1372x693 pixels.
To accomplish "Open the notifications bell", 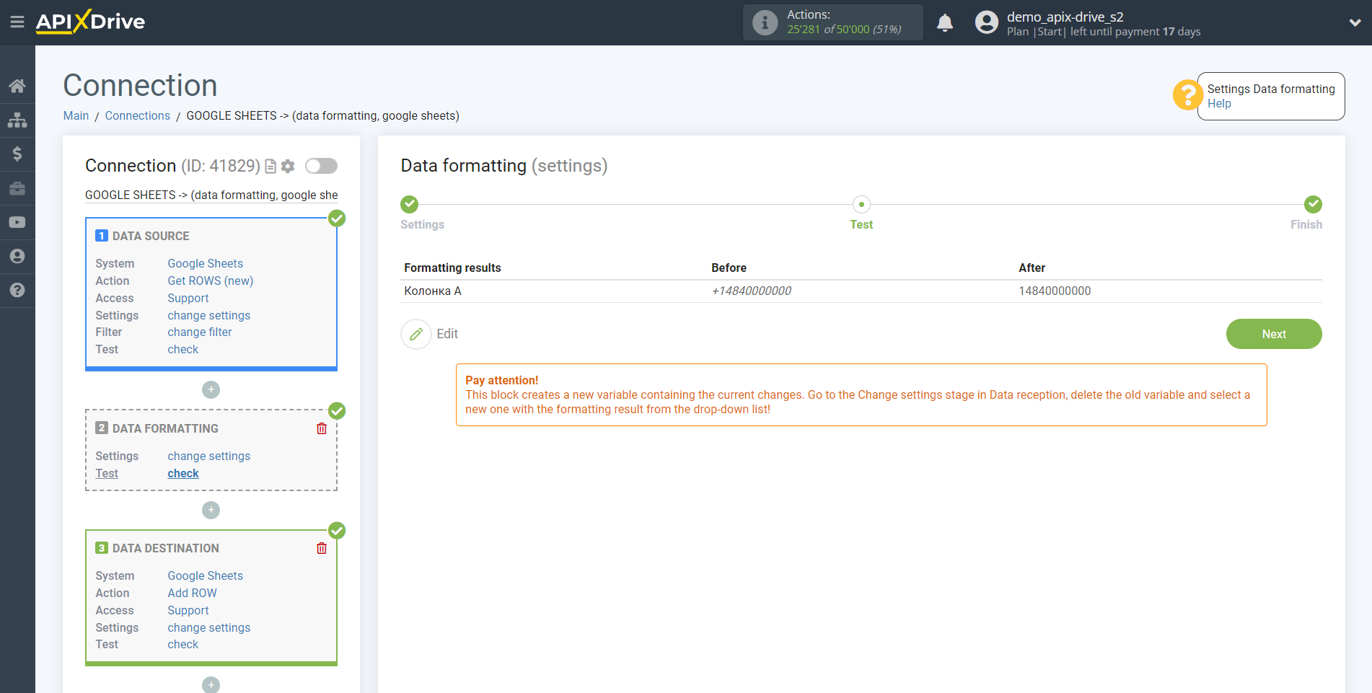I will point(945,23).
